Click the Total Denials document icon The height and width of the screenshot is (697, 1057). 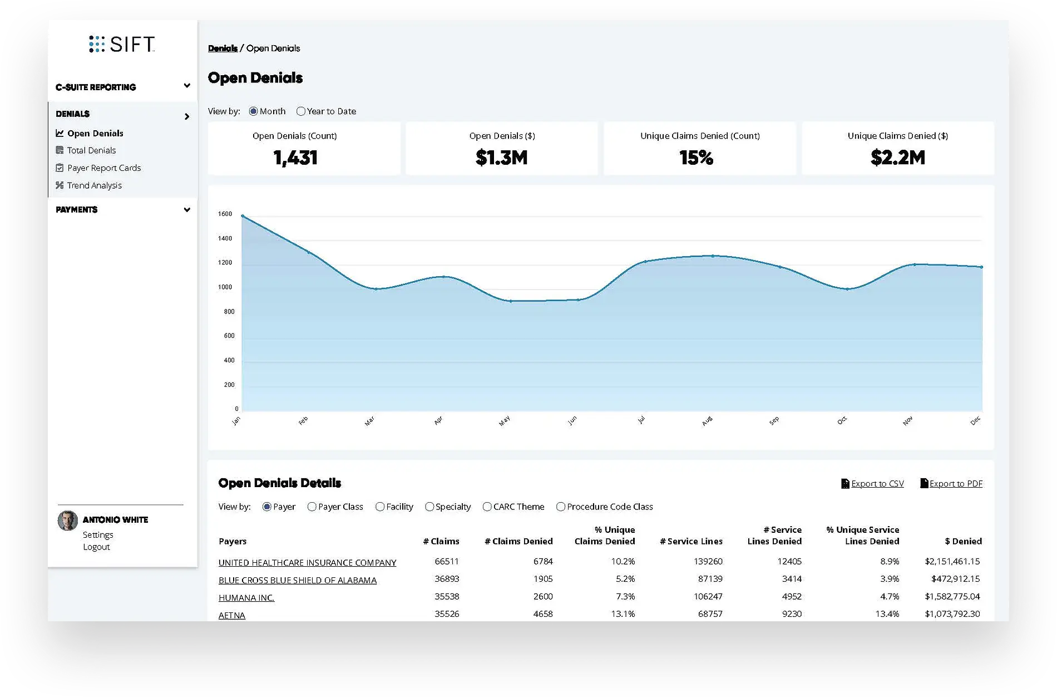pos(60,150)
